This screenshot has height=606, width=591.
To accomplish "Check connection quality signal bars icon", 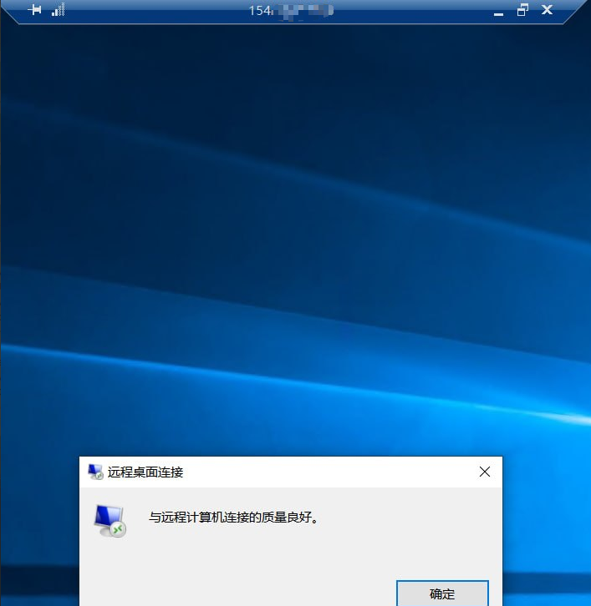I will (58, 10).
